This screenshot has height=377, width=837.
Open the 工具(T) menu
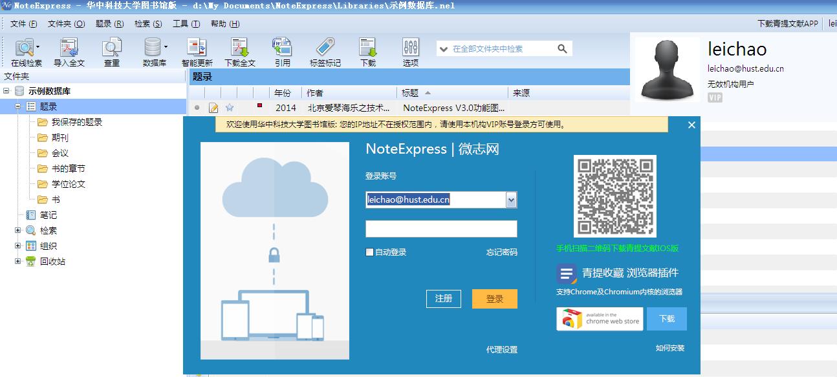click(186, 24)
